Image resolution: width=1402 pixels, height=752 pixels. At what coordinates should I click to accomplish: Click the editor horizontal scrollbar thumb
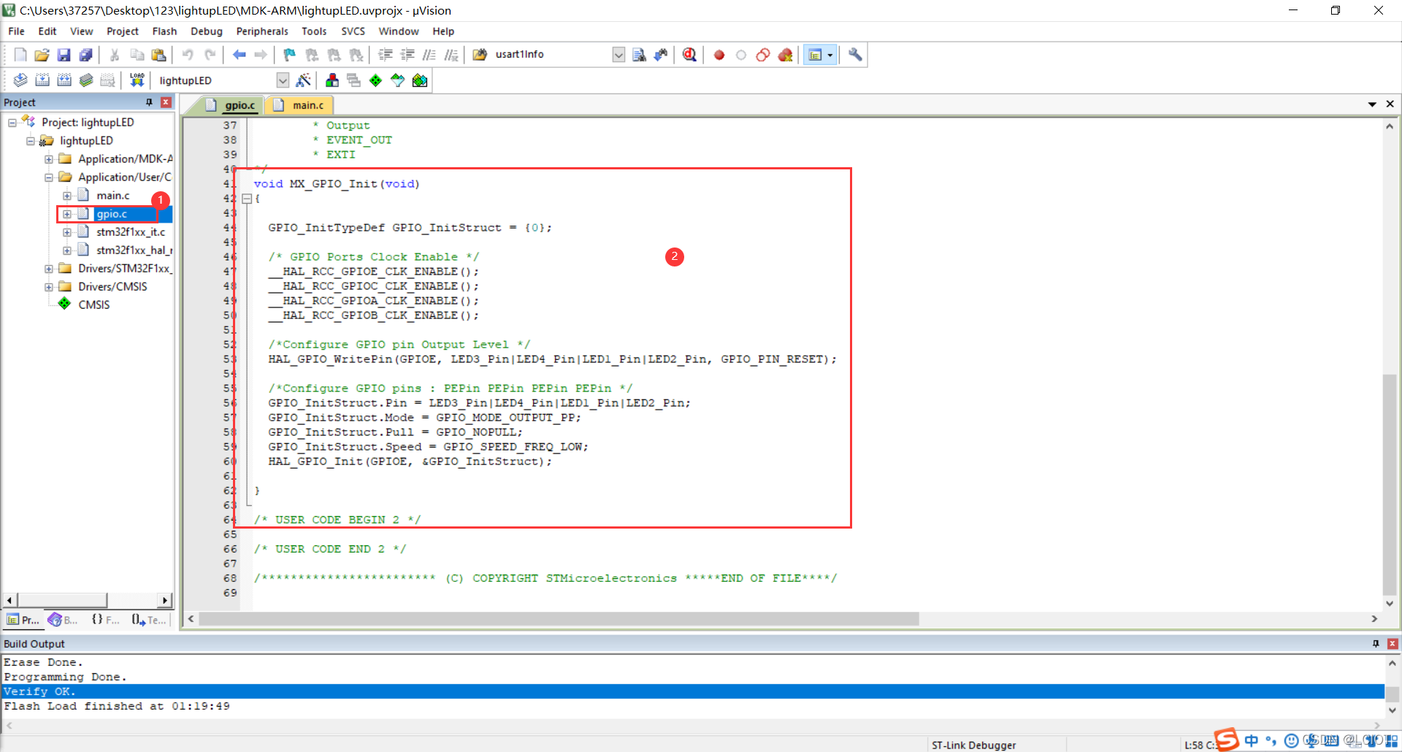[559, 619]
